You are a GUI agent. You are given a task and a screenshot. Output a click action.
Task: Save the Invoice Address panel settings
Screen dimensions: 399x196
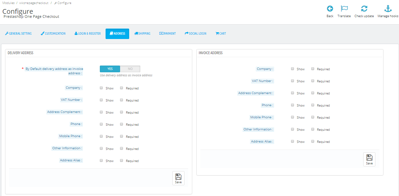click(369, 159)
